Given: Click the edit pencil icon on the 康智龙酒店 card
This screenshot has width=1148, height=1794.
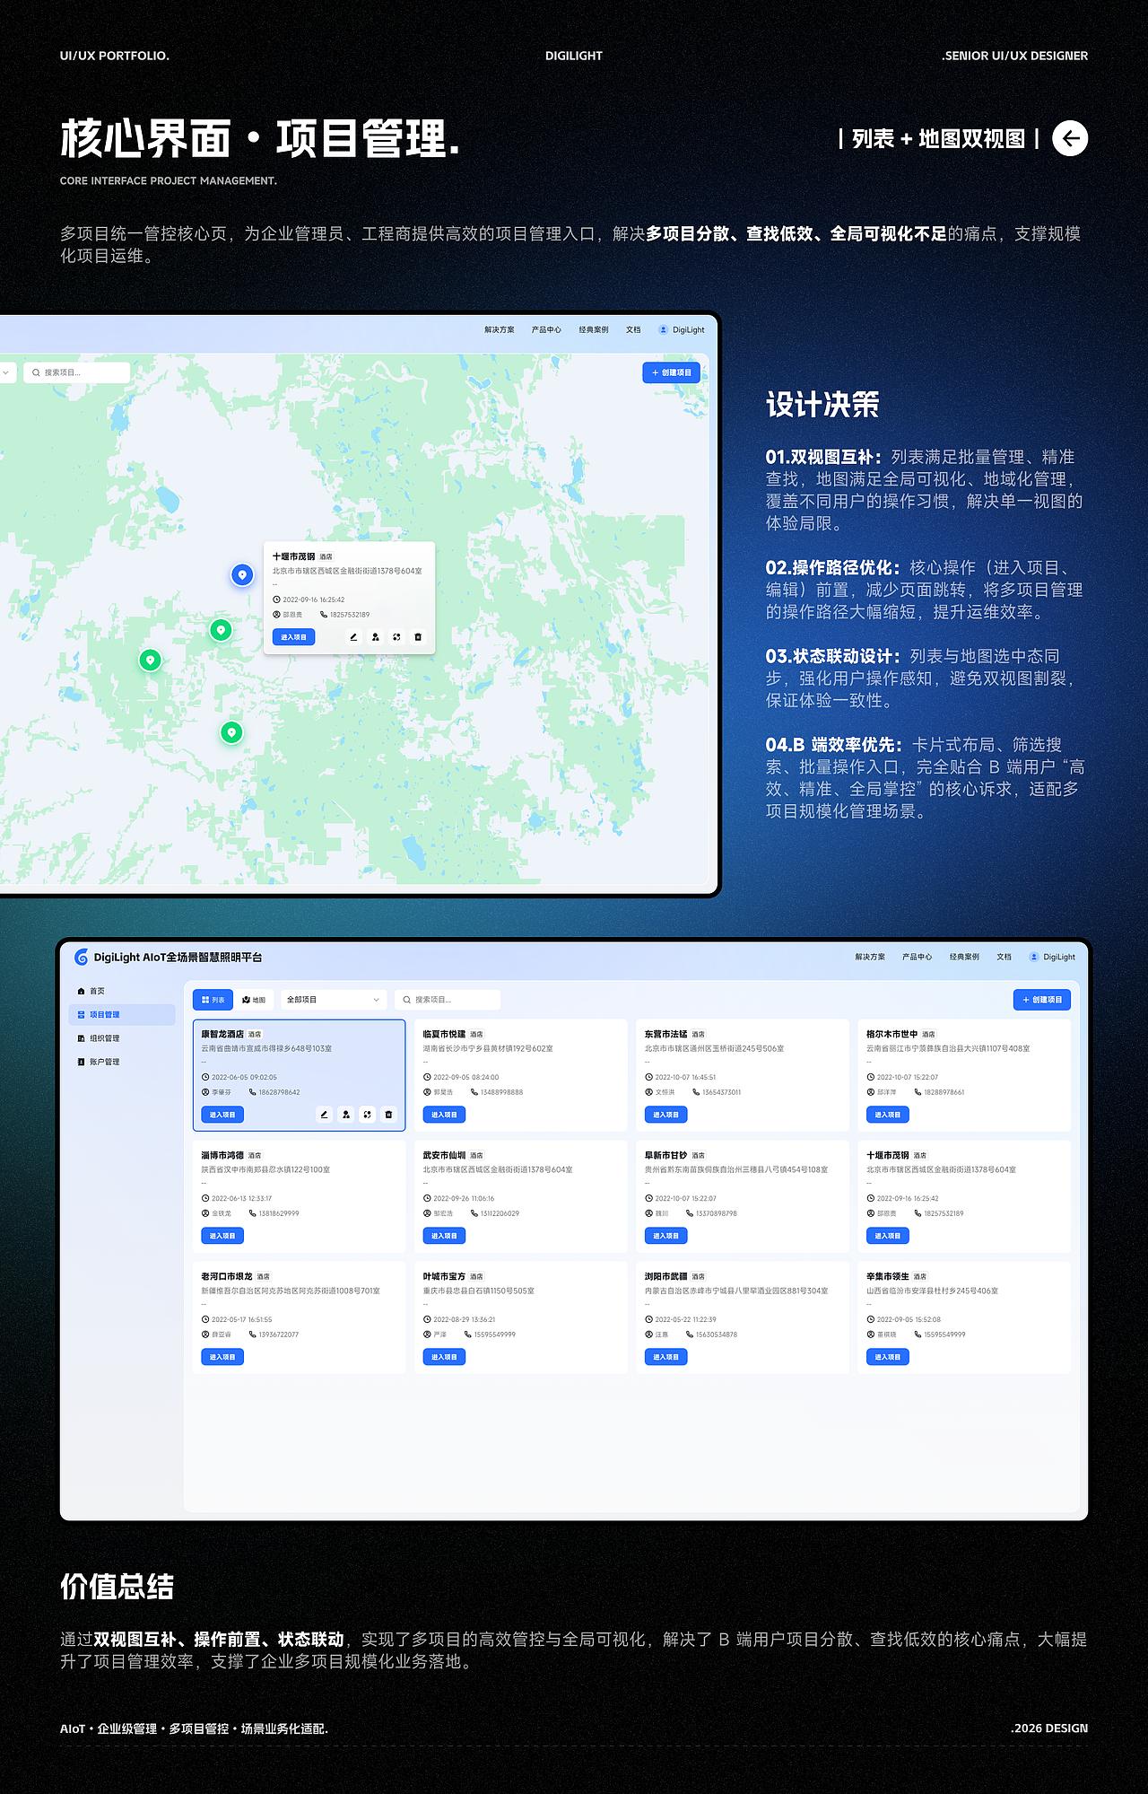Looking at the screenshot, I should (325, 1115).
